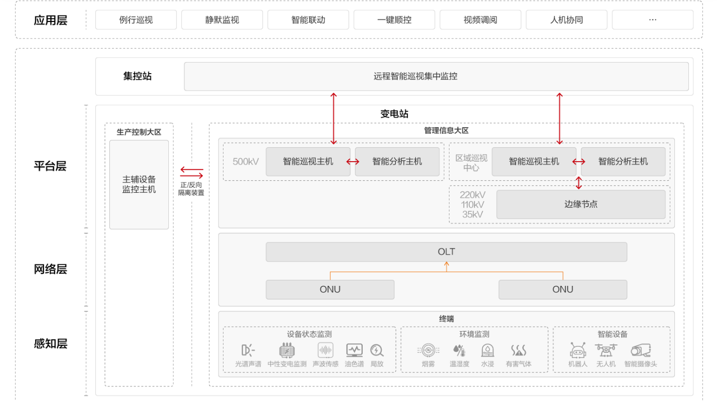721x401 pixels.
Task: Select the 水浸 water sensor icon
Action: 488,350
